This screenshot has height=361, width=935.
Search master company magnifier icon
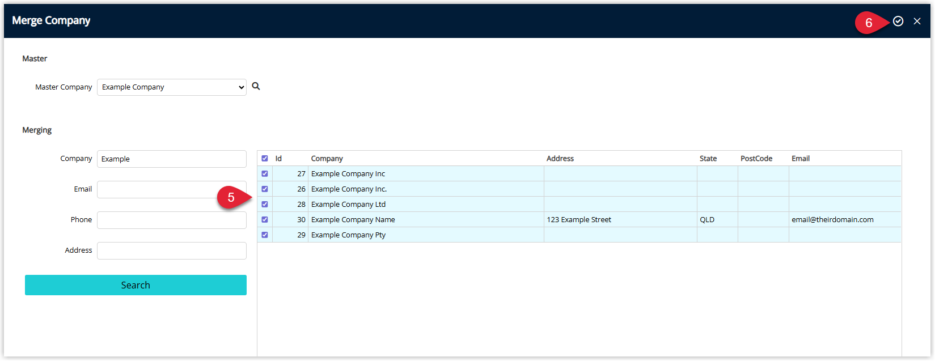click(256, 86)
